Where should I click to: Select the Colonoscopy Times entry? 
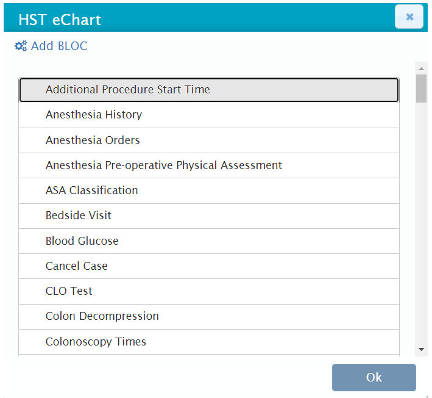click(209, 342)
